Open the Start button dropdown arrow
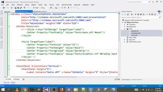 coord(39,8)
